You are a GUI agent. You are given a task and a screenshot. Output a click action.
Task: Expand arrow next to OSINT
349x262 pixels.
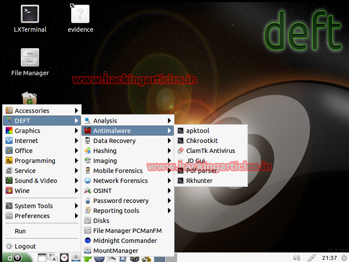click(x=169, y=191)
